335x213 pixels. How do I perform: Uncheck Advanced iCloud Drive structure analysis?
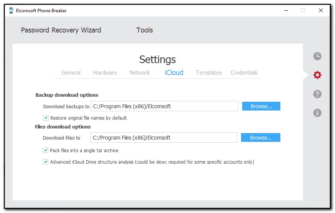46,162
